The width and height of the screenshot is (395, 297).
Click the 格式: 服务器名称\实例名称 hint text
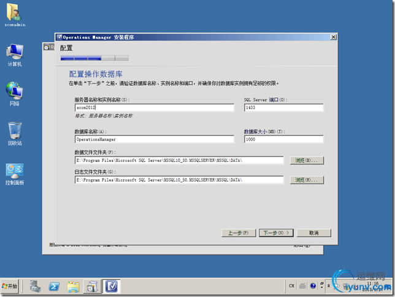104,116
